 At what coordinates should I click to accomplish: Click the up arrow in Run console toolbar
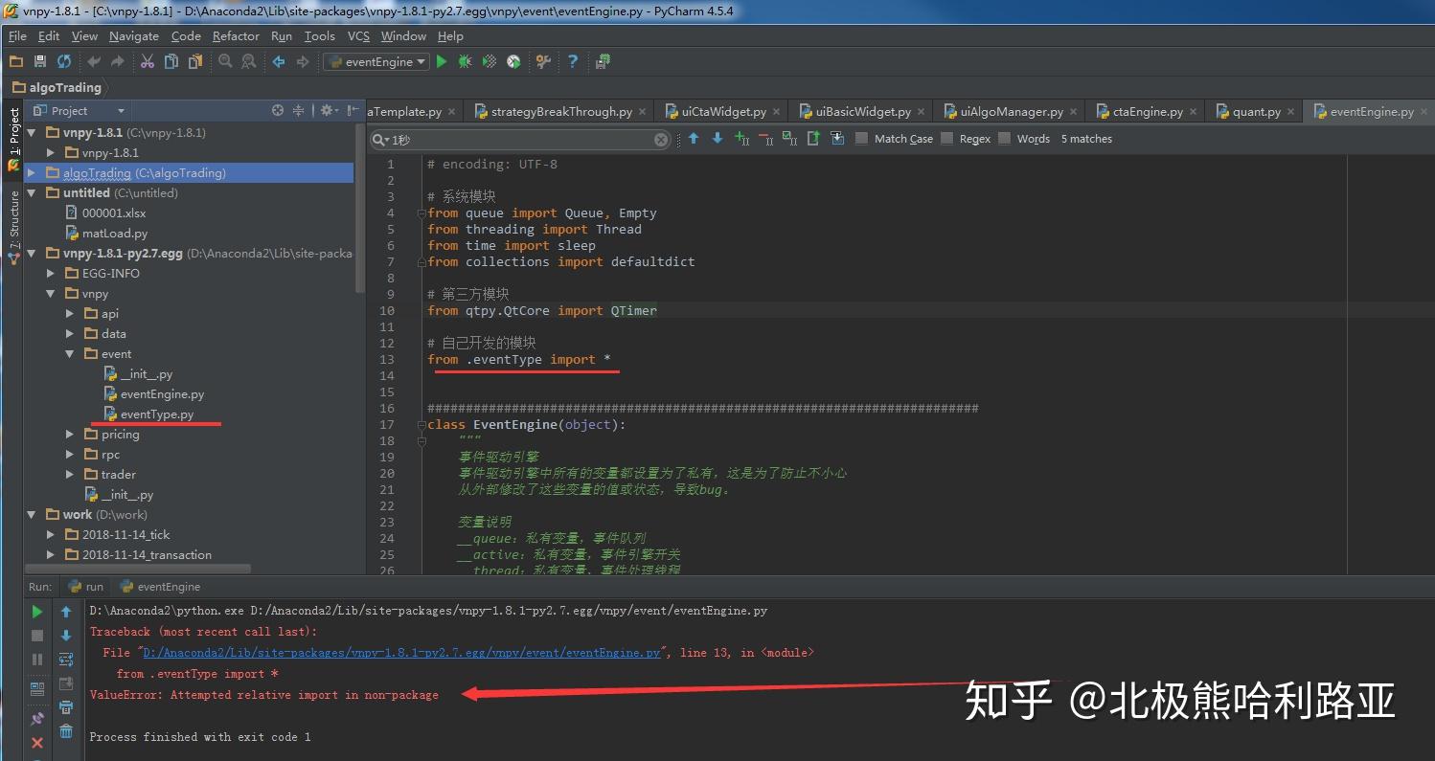click(x=66, y=612)
